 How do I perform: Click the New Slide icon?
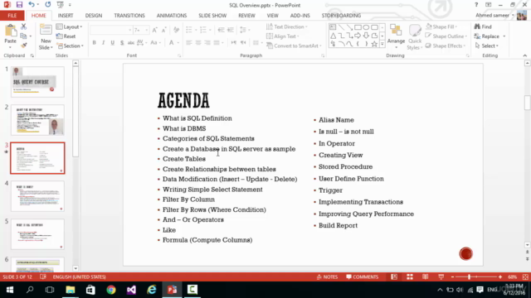(x=46, y=31)
